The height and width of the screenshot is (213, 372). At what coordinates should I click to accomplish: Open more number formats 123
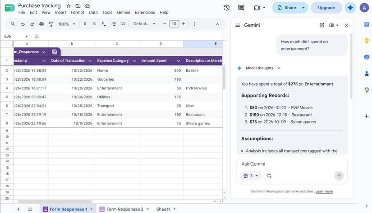click(123, 24)
